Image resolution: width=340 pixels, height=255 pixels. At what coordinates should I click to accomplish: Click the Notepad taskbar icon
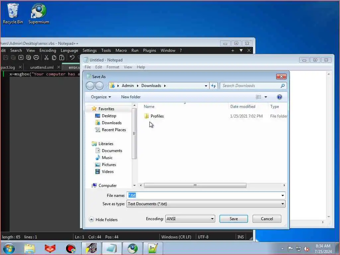[x=112, y=248]
